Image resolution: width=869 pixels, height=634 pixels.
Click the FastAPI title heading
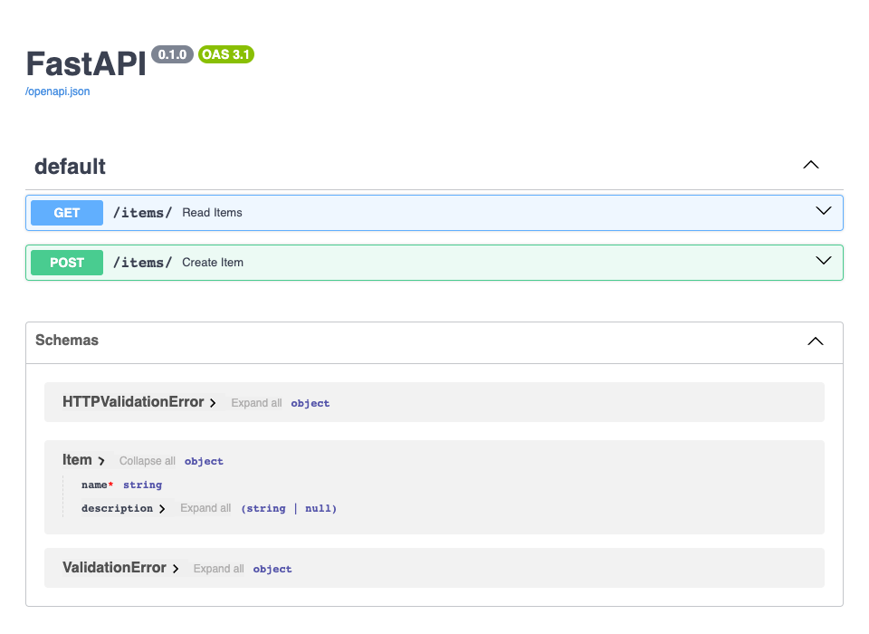(x=85, y=63)
